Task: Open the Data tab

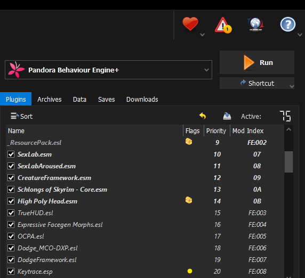Action: click(79, 99)
